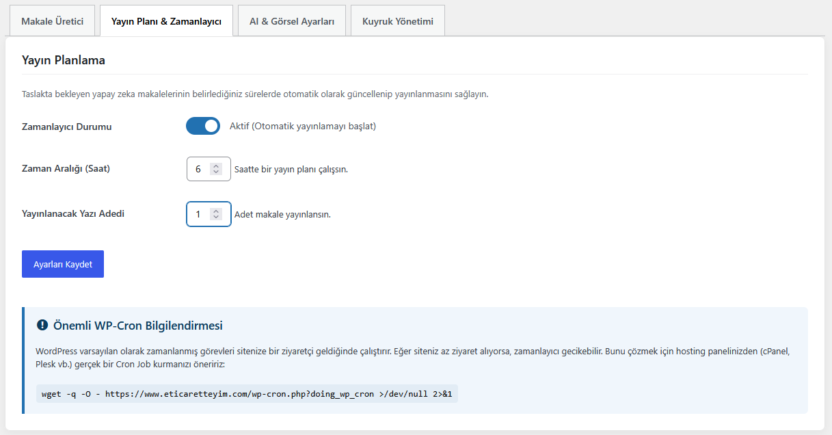The width and height of the screenshot is (832, 435).
Task: Click the exclamation icon beside WP-Cron heading
Action: pyautogui.click(x=42, y=326)
